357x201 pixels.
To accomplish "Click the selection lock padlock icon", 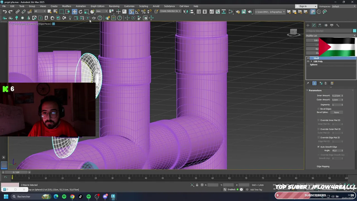I will [197, 185].
